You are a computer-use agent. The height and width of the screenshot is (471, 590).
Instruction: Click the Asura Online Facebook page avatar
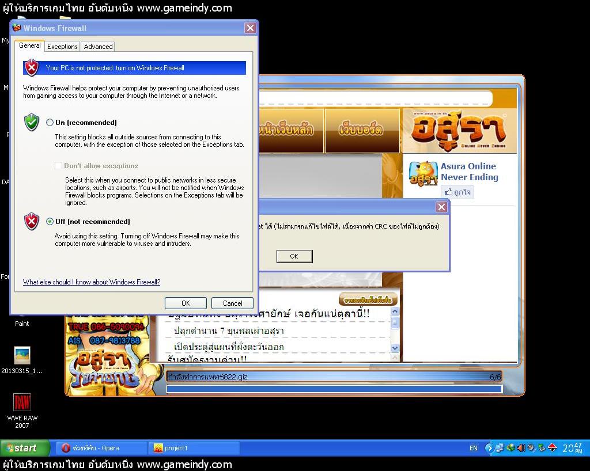point(423,174)
